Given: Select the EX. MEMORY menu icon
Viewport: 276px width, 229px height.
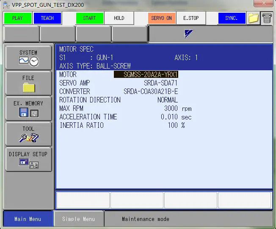Looking at the screenshot, I should [x=28, y=108].
